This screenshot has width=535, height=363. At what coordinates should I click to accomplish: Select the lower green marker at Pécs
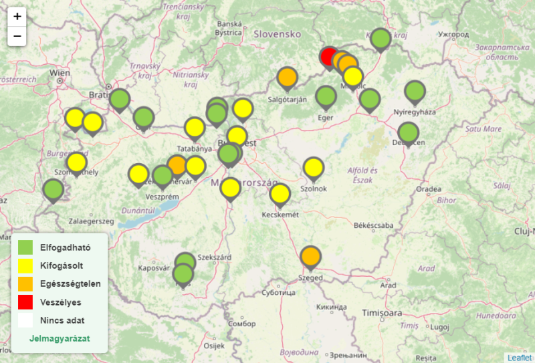(183, 275)
